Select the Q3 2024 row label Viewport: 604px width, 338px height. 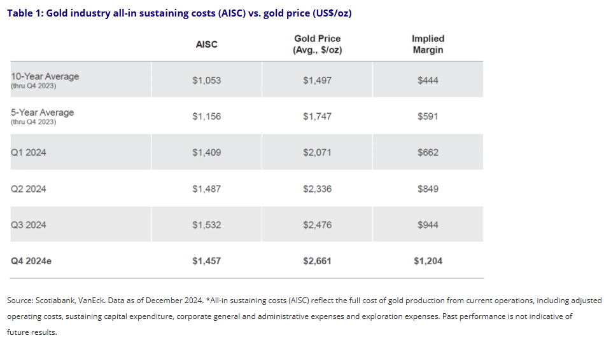[29, 225]
